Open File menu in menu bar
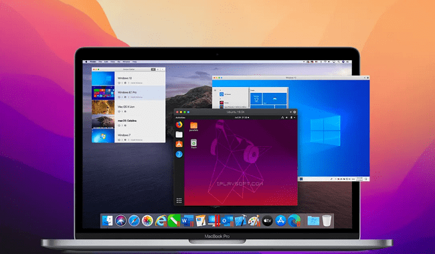 pos(100,61)
